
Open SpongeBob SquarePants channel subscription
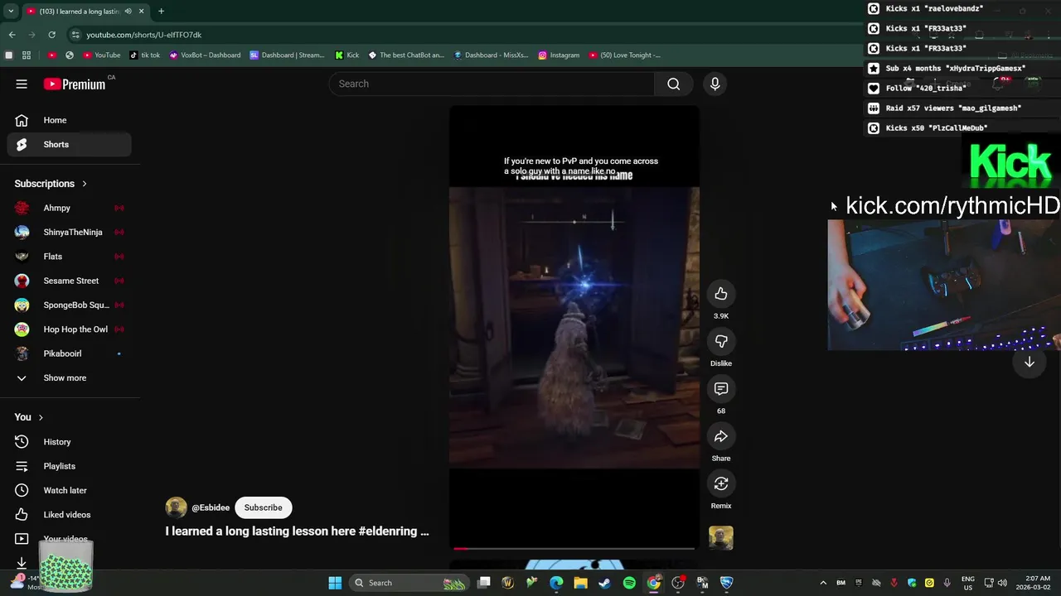pos(70,305)
